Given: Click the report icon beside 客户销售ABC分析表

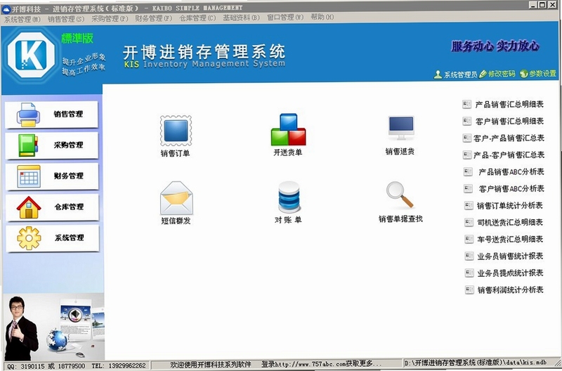Looking at the screenshot, I should (468, 188).
